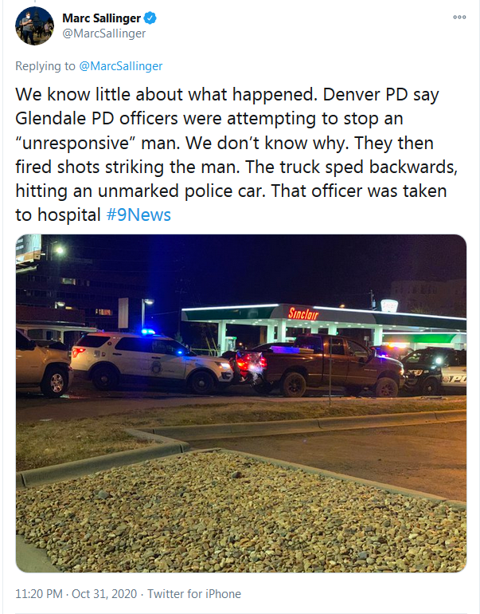Open Marc Sallinger's profile avatar

(x=34, y=26)
